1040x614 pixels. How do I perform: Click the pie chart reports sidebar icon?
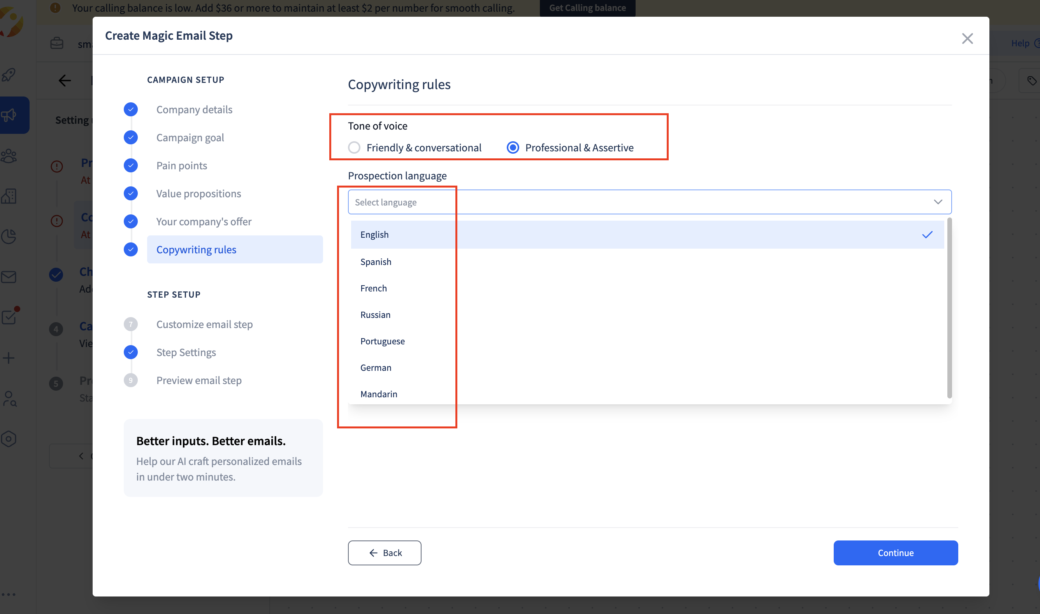[x=9, y=236]
